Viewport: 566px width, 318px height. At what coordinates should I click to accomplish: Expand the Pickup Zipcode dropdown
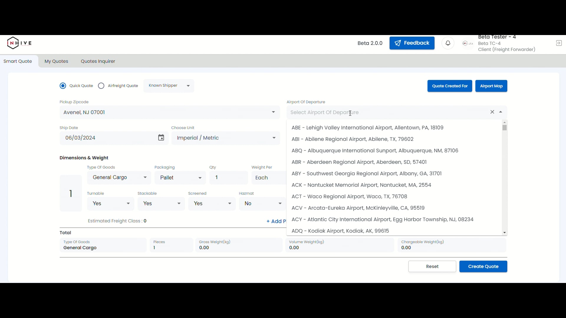(x=273, y=112)
